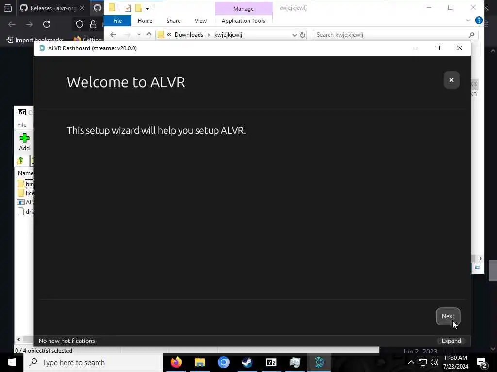Switch to large icons view in File Explorer
This screenshot has width=497, height=372.
click(x=477, y=267)
